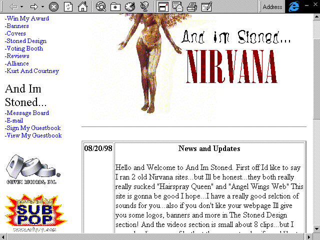Image resolution: width=320 pixels, height=240 pixels.
Task: Open the History toolbar icon
Action: point(130,6)
